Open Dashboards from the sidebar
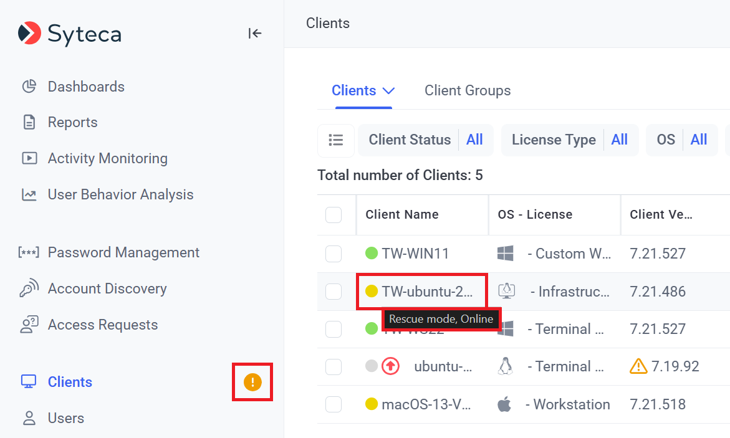 coord(86,87)
